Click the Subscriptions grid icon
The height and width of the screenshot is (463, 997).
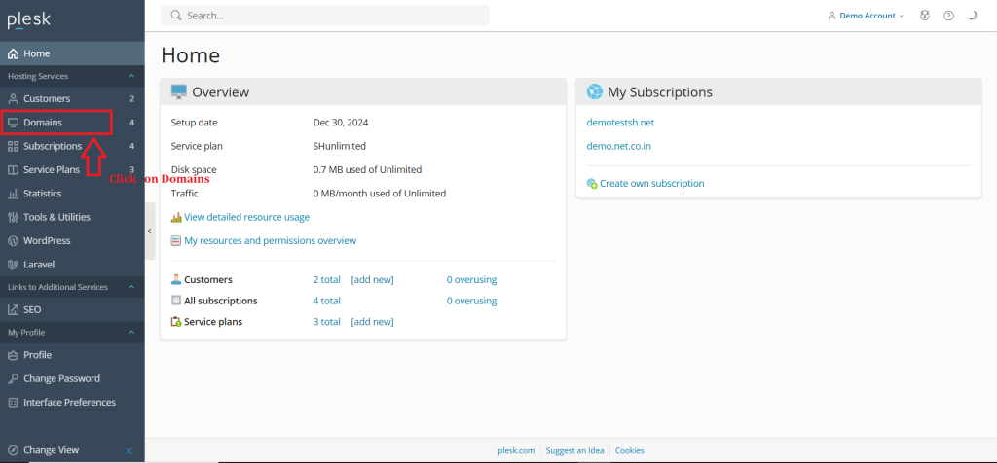(13, 146)
